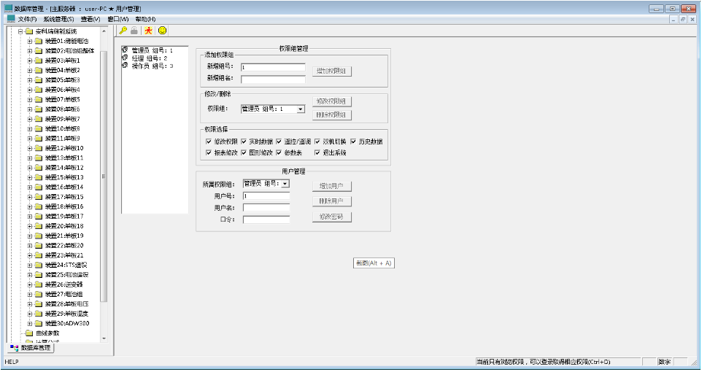Open the 帮助(H) menu
This screenshot has width=702, height=372.
pos(145,19)
